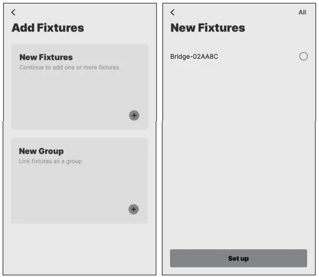
Task: Select the Bridge-02AA8C radio button
Action: coord(303,57)
